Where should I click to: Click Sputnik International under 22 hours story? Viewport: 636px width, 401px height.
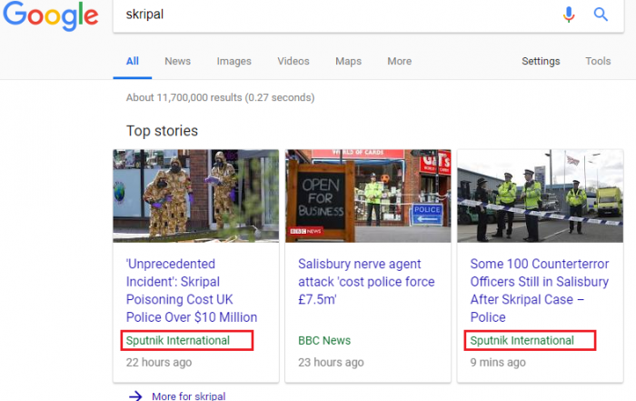[x=178, y=340]
